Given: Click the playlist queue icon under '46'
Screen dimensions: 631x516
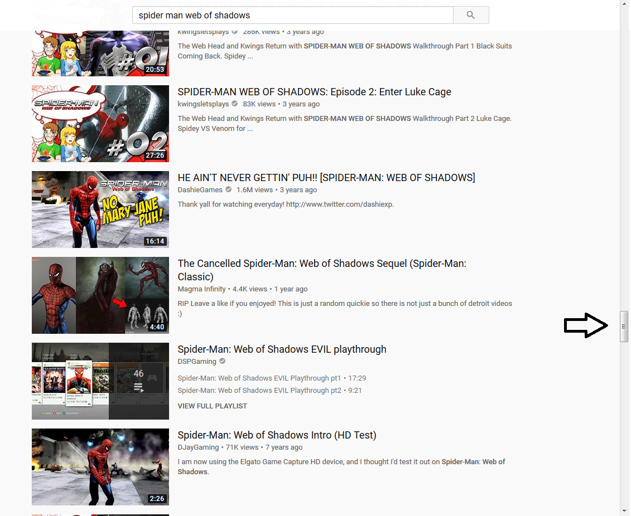Looking at the screenshot, I should pos(138,388).
